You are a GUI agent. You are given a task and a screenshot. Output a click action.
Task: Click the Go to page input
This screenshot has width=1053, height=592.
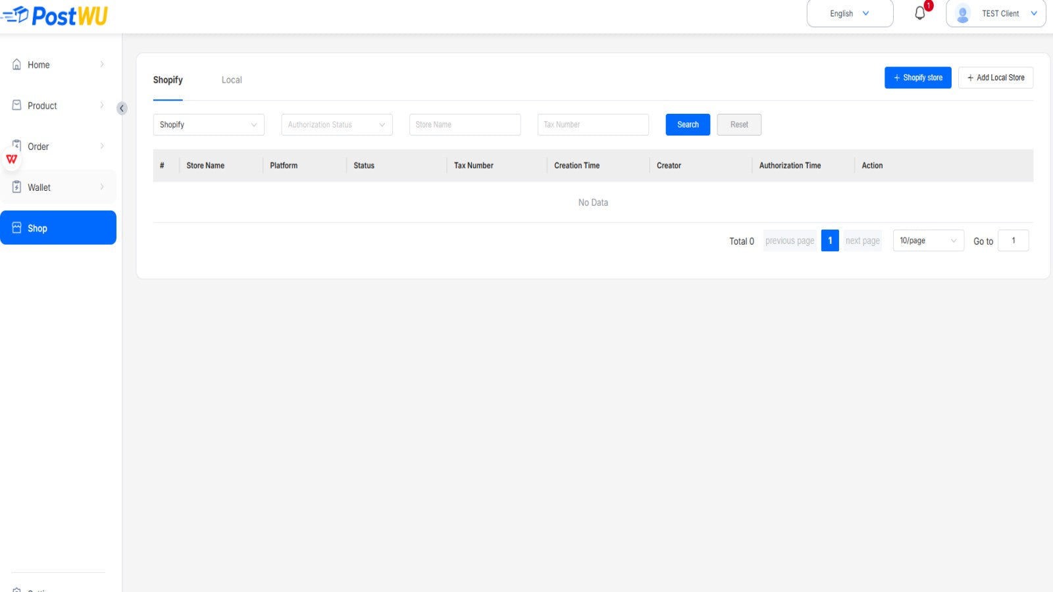click(x=1013, y=241)
